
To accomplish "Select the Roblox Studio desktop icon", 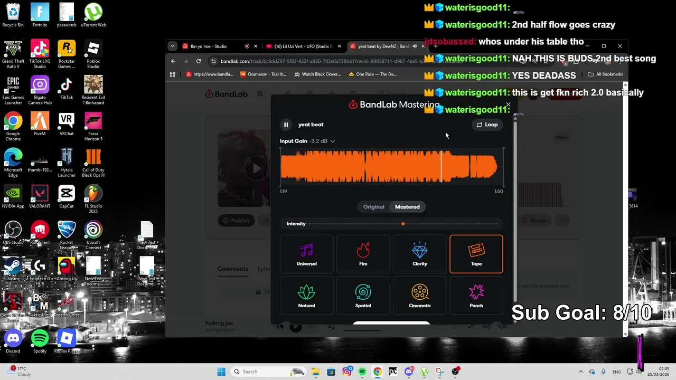I will point(93,54).
